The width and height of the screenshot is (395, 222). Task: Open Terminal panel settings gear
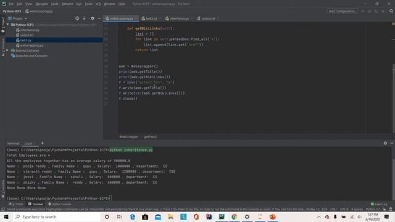point(385,143)
